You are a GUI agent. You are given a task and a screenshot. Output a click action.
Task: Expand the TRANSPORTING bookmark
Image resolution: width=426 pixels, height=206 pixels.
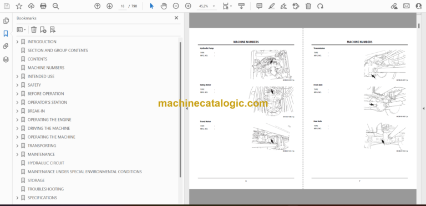pyautogui.click(x=17, y=145)
